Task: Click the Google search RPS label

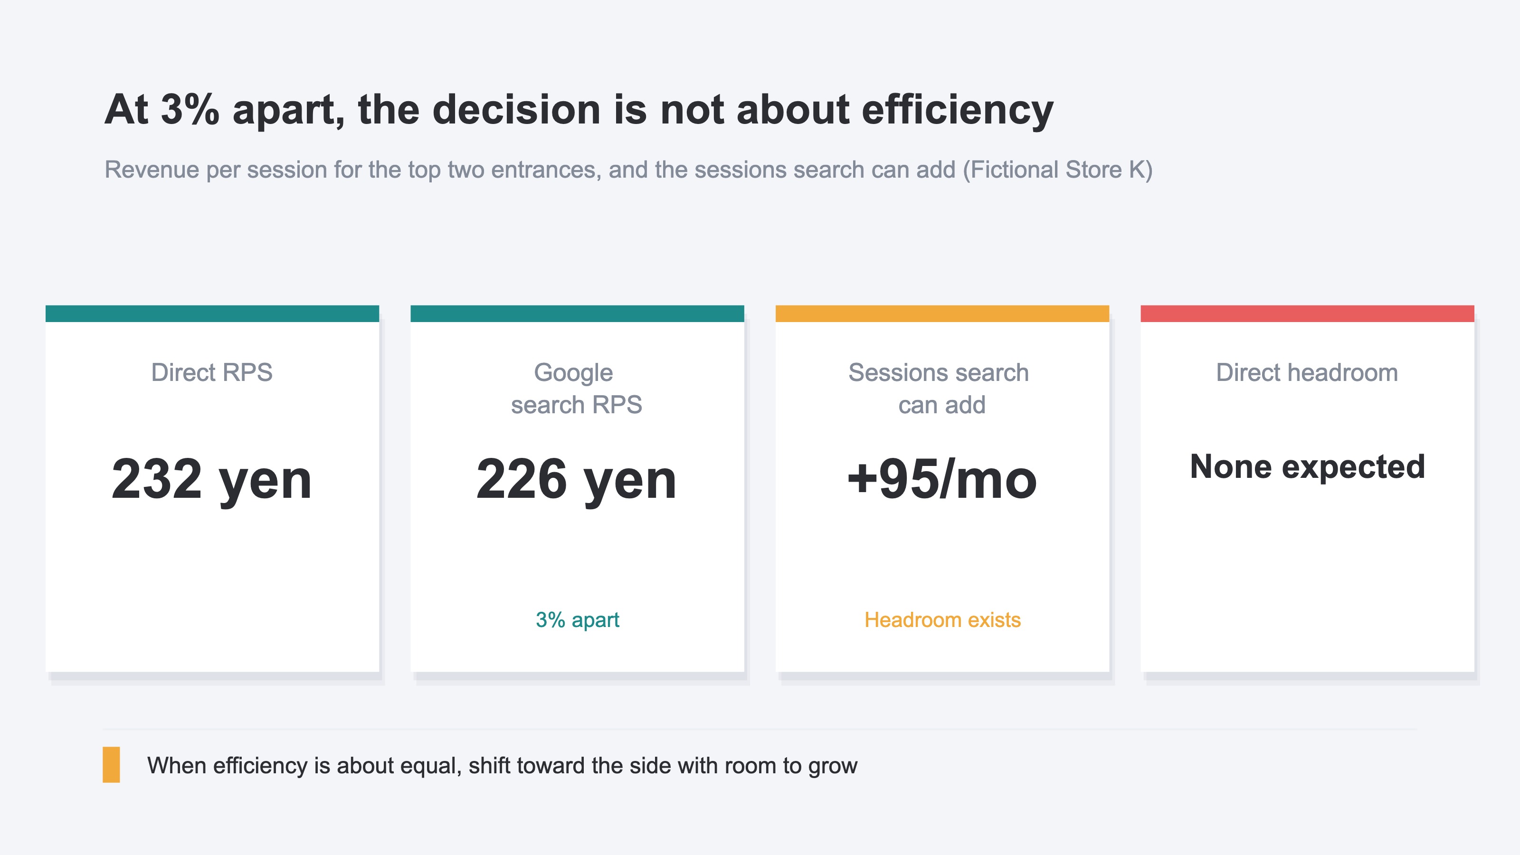Action: click(577, 389)
